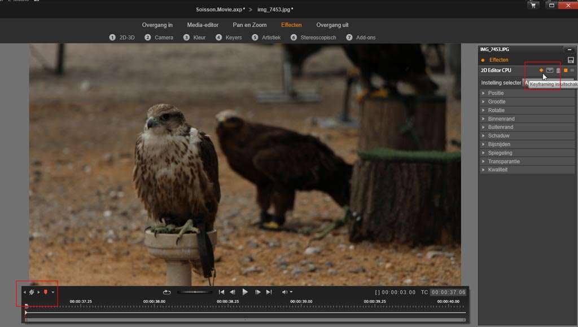Image resolution: width=578 pixels, height=327 pixels.
Task: Adjust the shuttle speed slider
Action: click(195, 292)
